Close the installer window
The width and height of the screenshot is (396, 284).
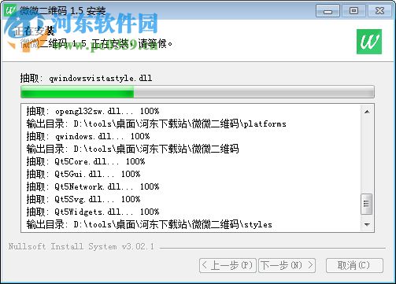coord(379,11)
